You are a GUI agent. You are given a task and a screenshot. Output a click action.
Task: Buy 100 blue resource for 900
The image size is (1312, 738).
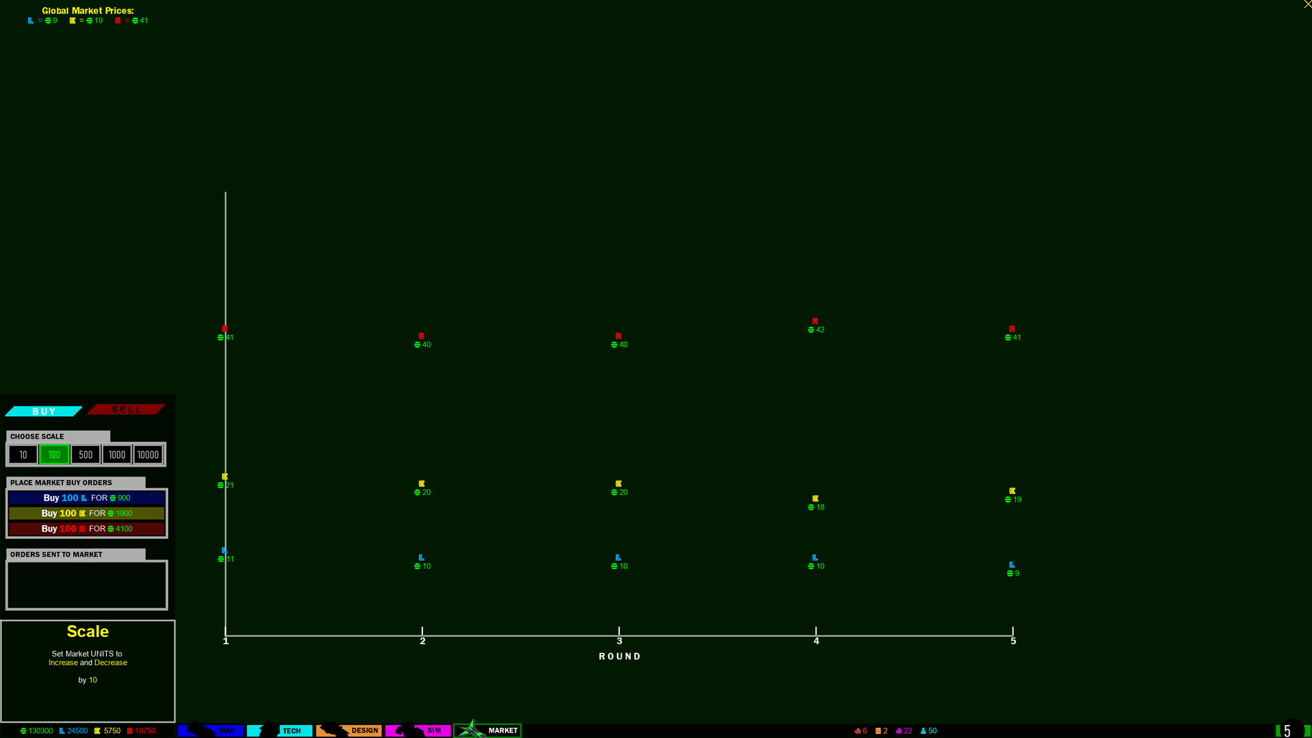click(x=87, y=498)
